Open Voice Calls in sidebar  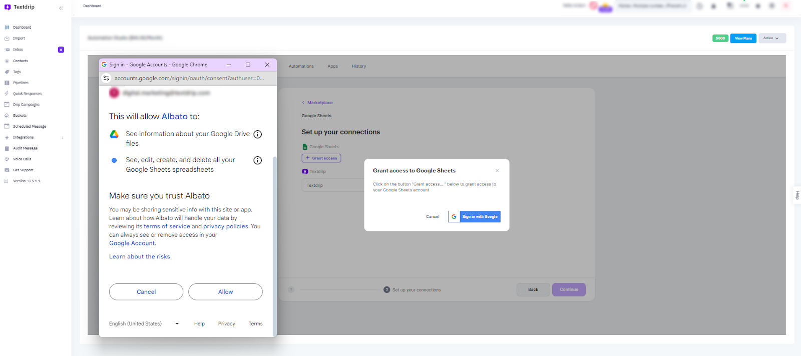click(22, 159)
